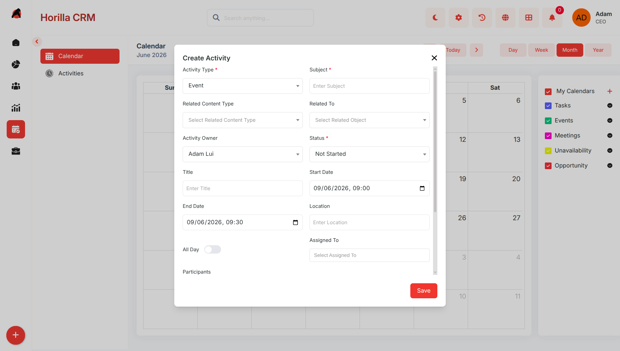This screenshot has height=351, width=620.
Task: Uncheck the Events calendar checkbox
Action: [548, 121]
